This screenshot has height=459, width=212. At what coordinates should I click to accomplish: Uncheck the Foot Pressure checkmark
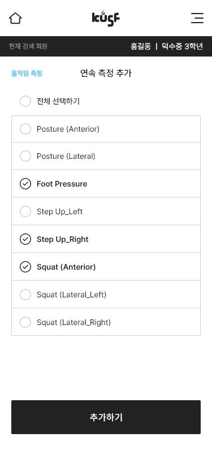click(25, 184)
